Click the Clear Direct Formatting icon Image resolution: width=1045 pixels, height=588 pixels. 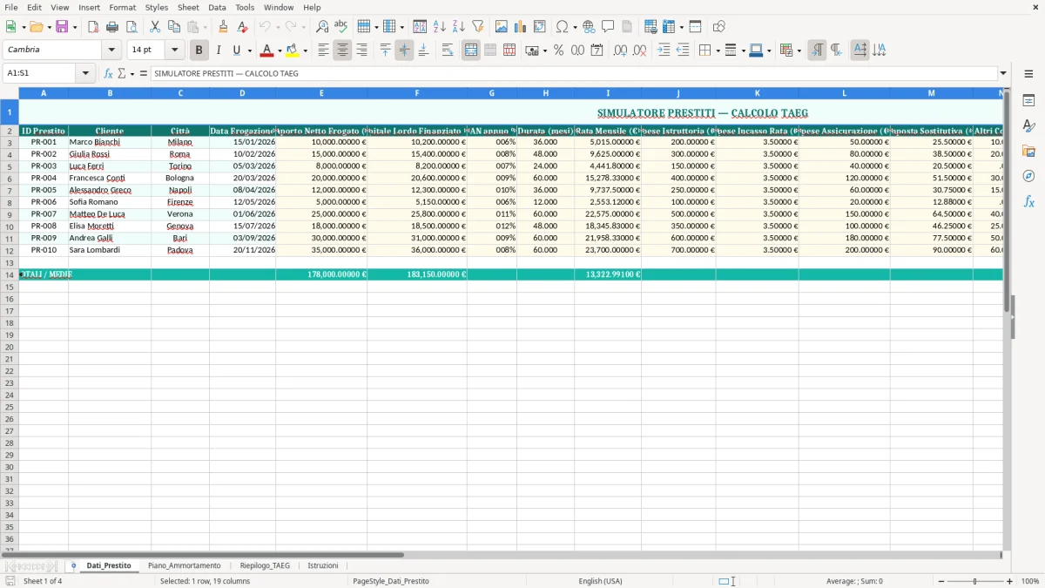[x=243, y=27]
